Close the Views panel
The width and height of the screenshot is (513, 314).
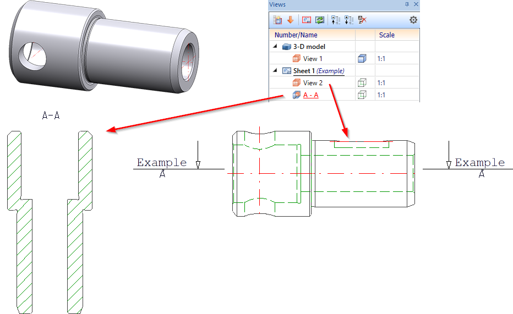coord(416,4)
